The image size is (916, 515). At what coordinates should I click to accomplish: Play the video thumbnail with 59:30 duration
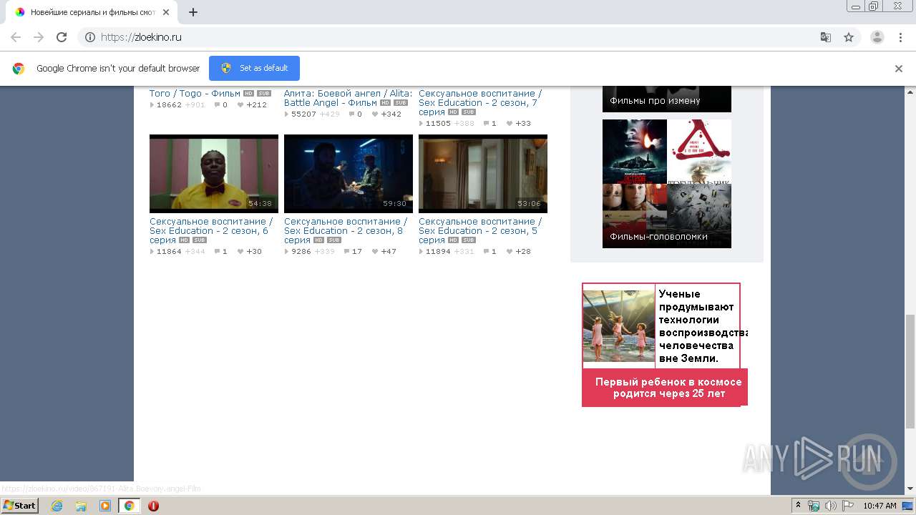pos(349,174)
